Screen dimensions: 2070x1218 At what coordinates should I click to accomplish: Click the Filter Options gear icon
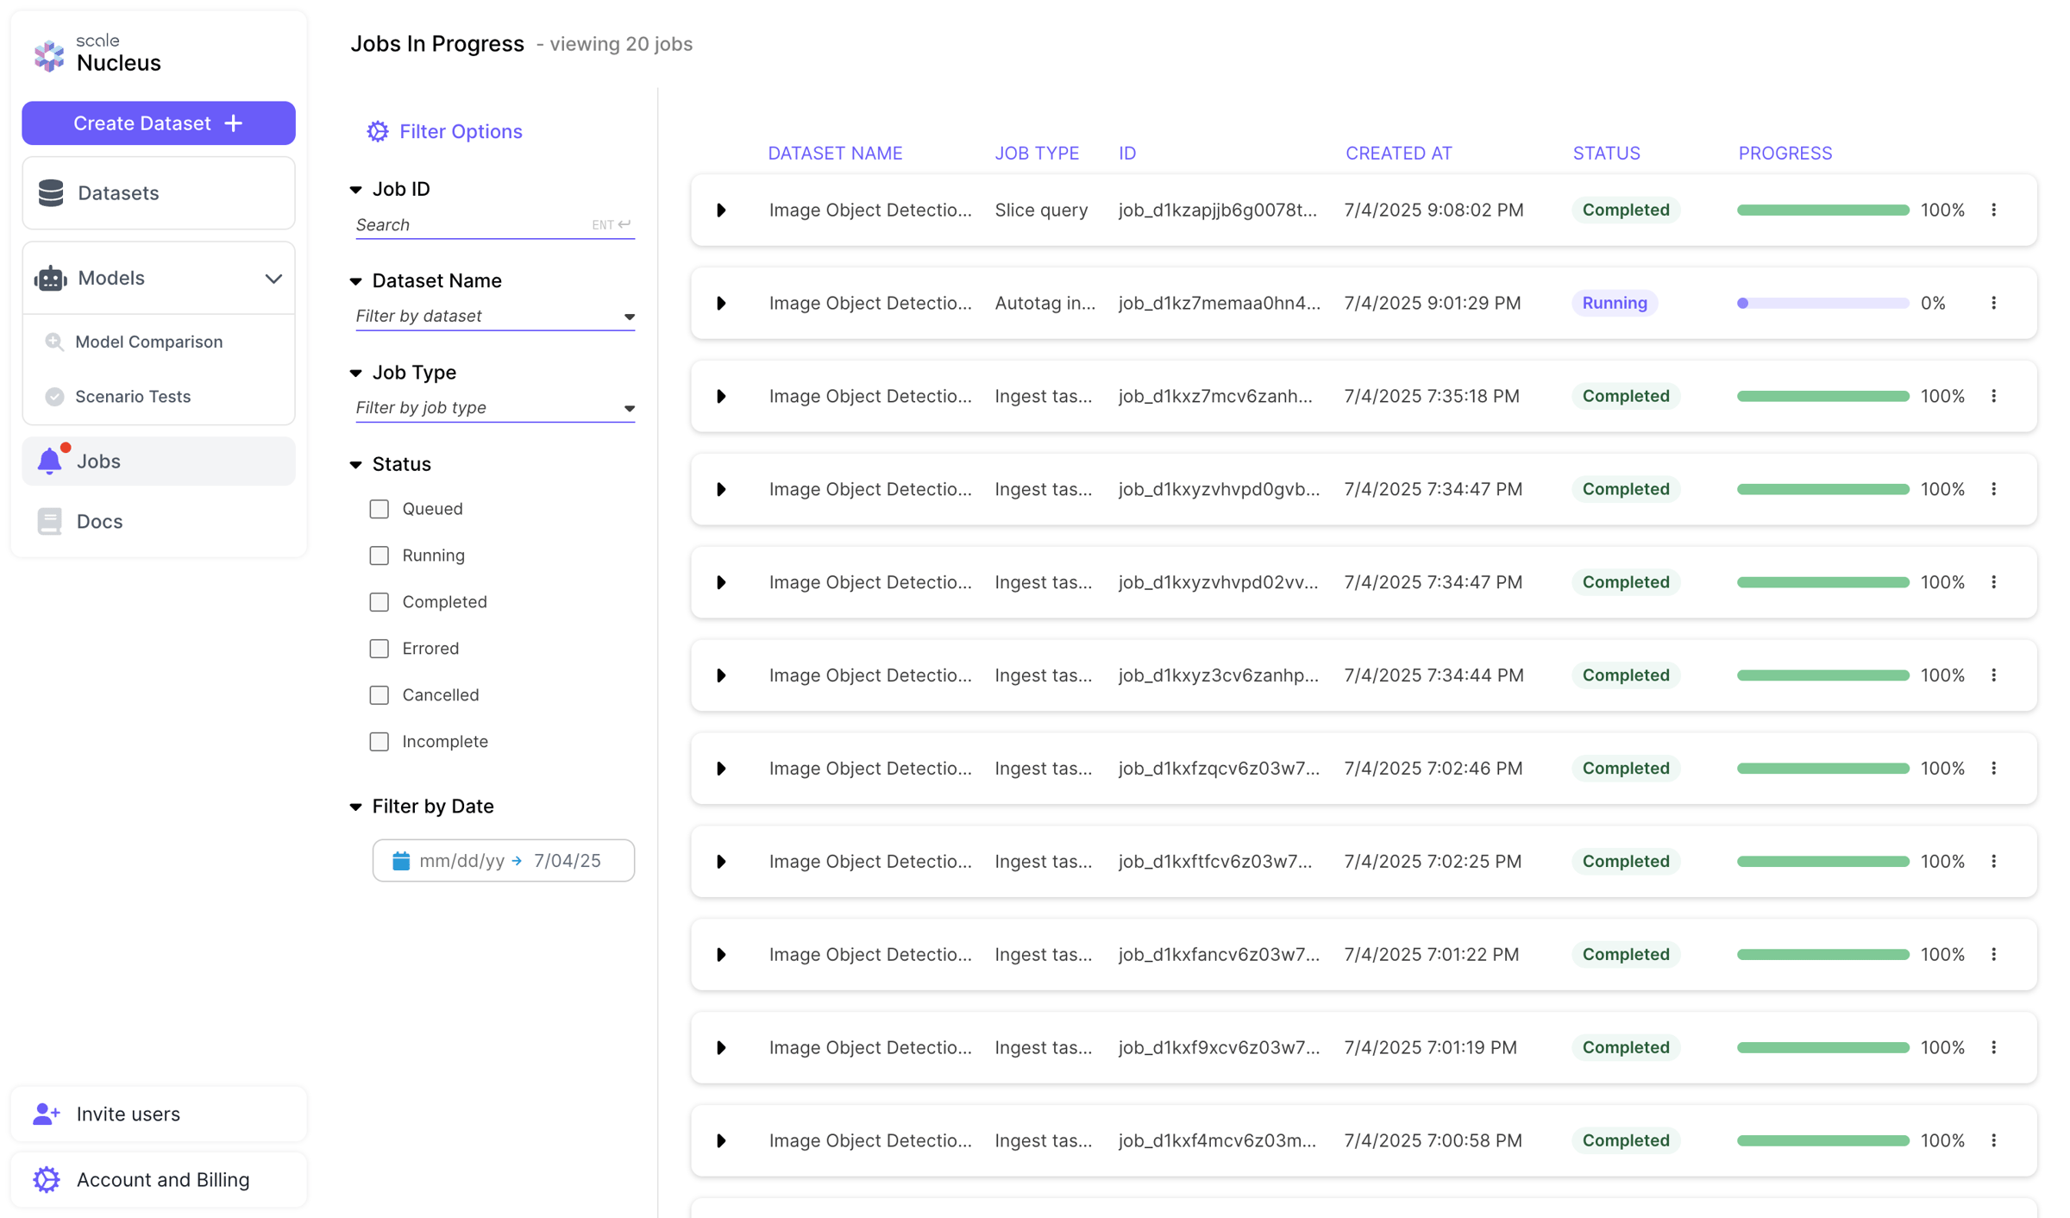point(378,131)
